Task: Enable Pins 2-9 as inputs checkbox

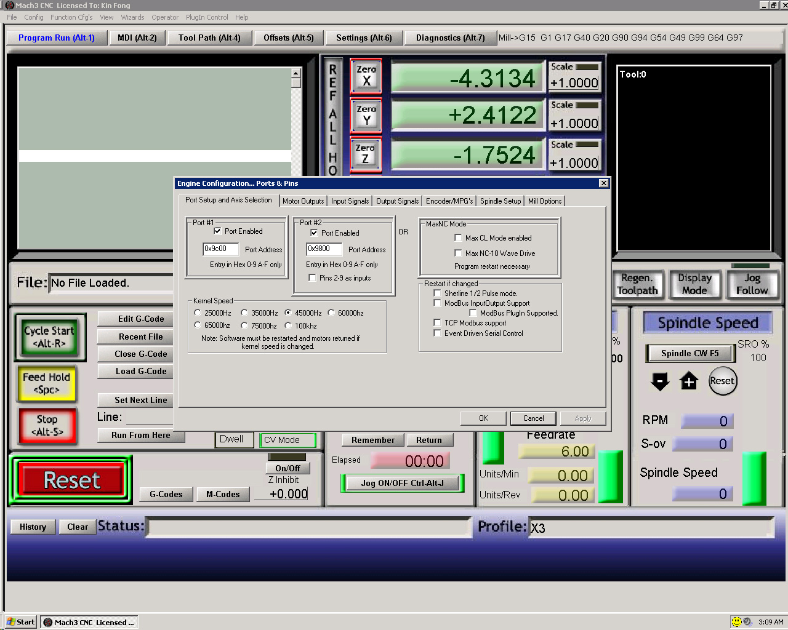Action: [x=313, y=278]
